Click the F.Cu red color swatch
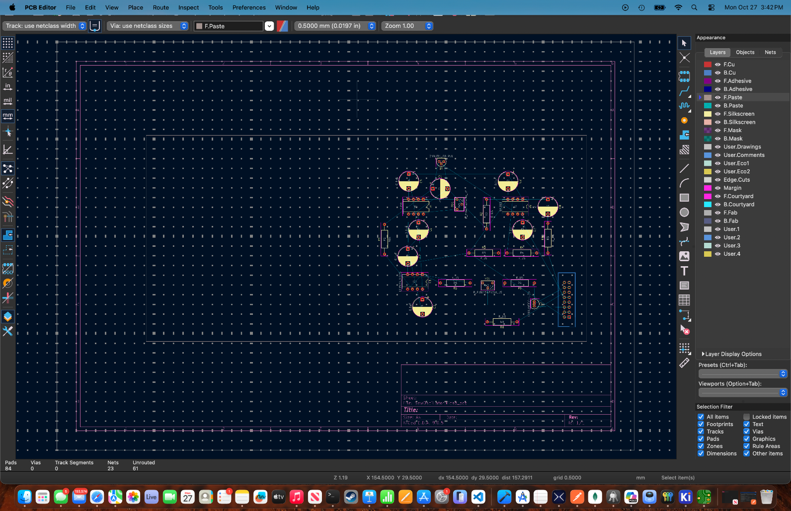Image resolution: width=791 pixels, height=511 pixels. coord(708,65)
